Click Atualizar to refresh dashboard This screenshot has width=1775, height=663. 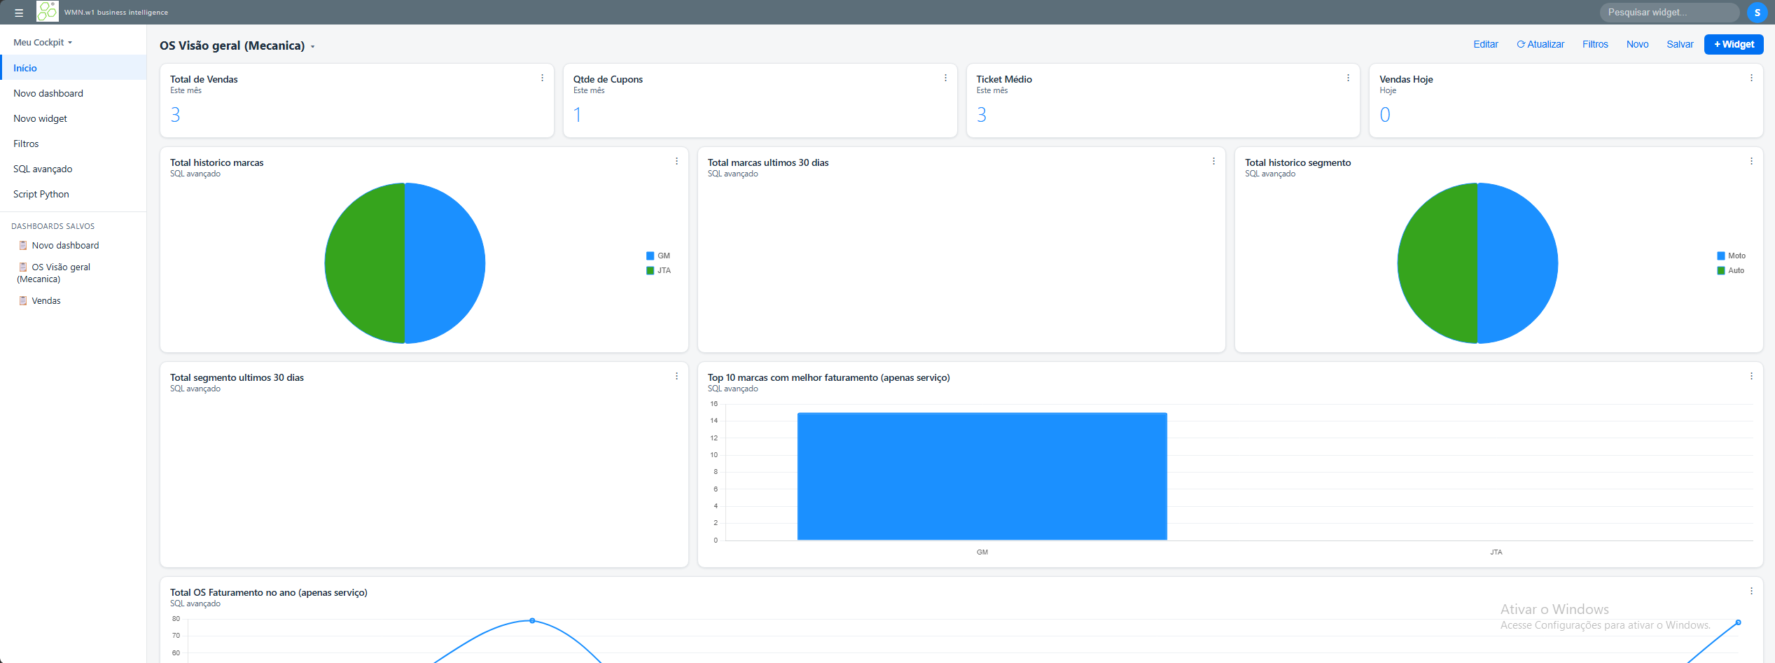click(1540, 44)
